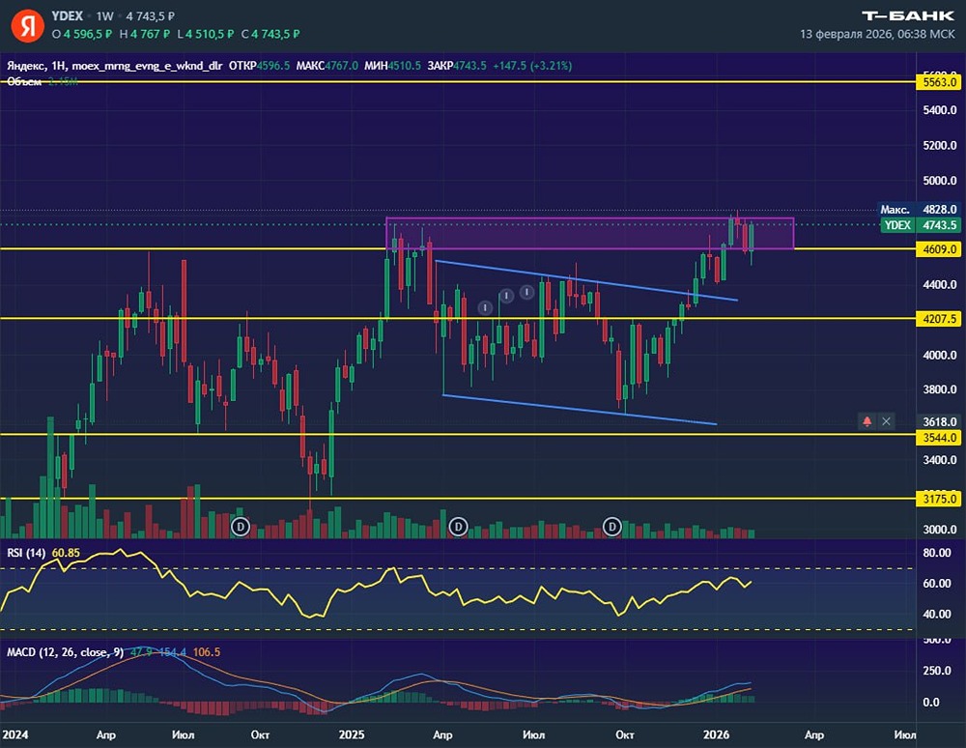Open dividend D marker near October 2025

611,527
